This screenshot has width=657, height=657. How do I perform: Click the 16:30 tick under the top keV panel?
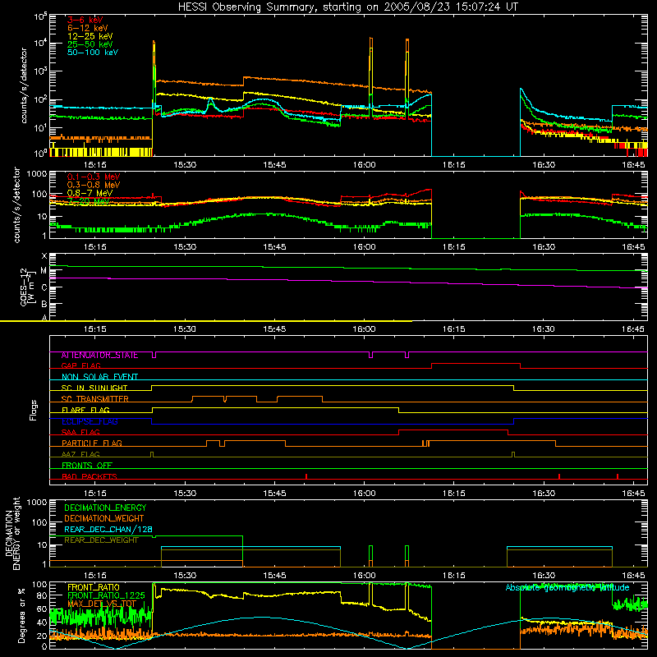[x=544, y=165]
